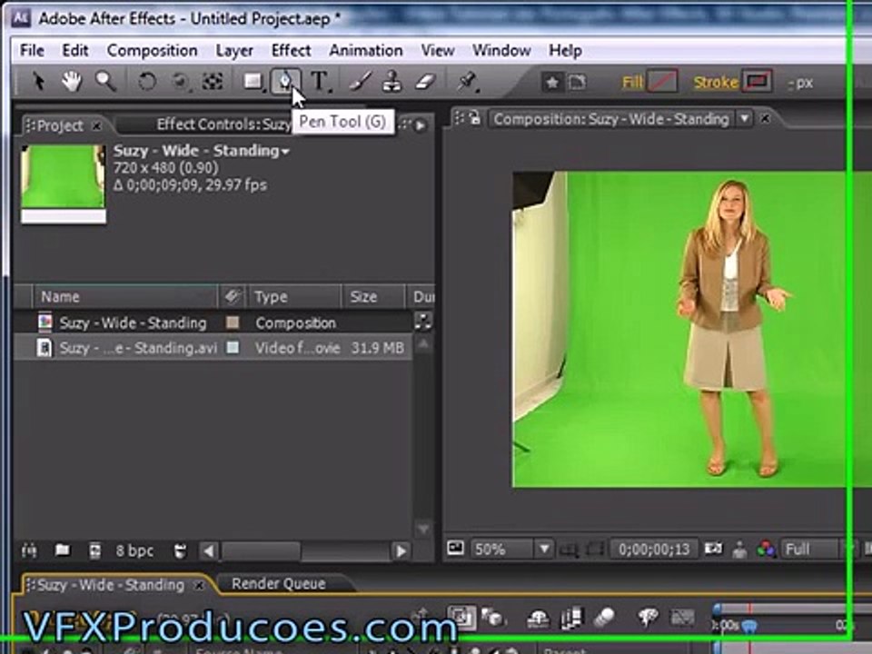
Task: Sort by the Name column header
Action: tap(125, 296)
